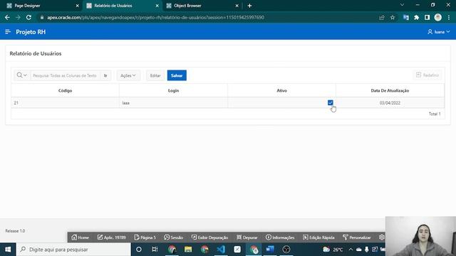The image size is (456, 256).
Task: Click the share page icon
Action: [382, 17]
